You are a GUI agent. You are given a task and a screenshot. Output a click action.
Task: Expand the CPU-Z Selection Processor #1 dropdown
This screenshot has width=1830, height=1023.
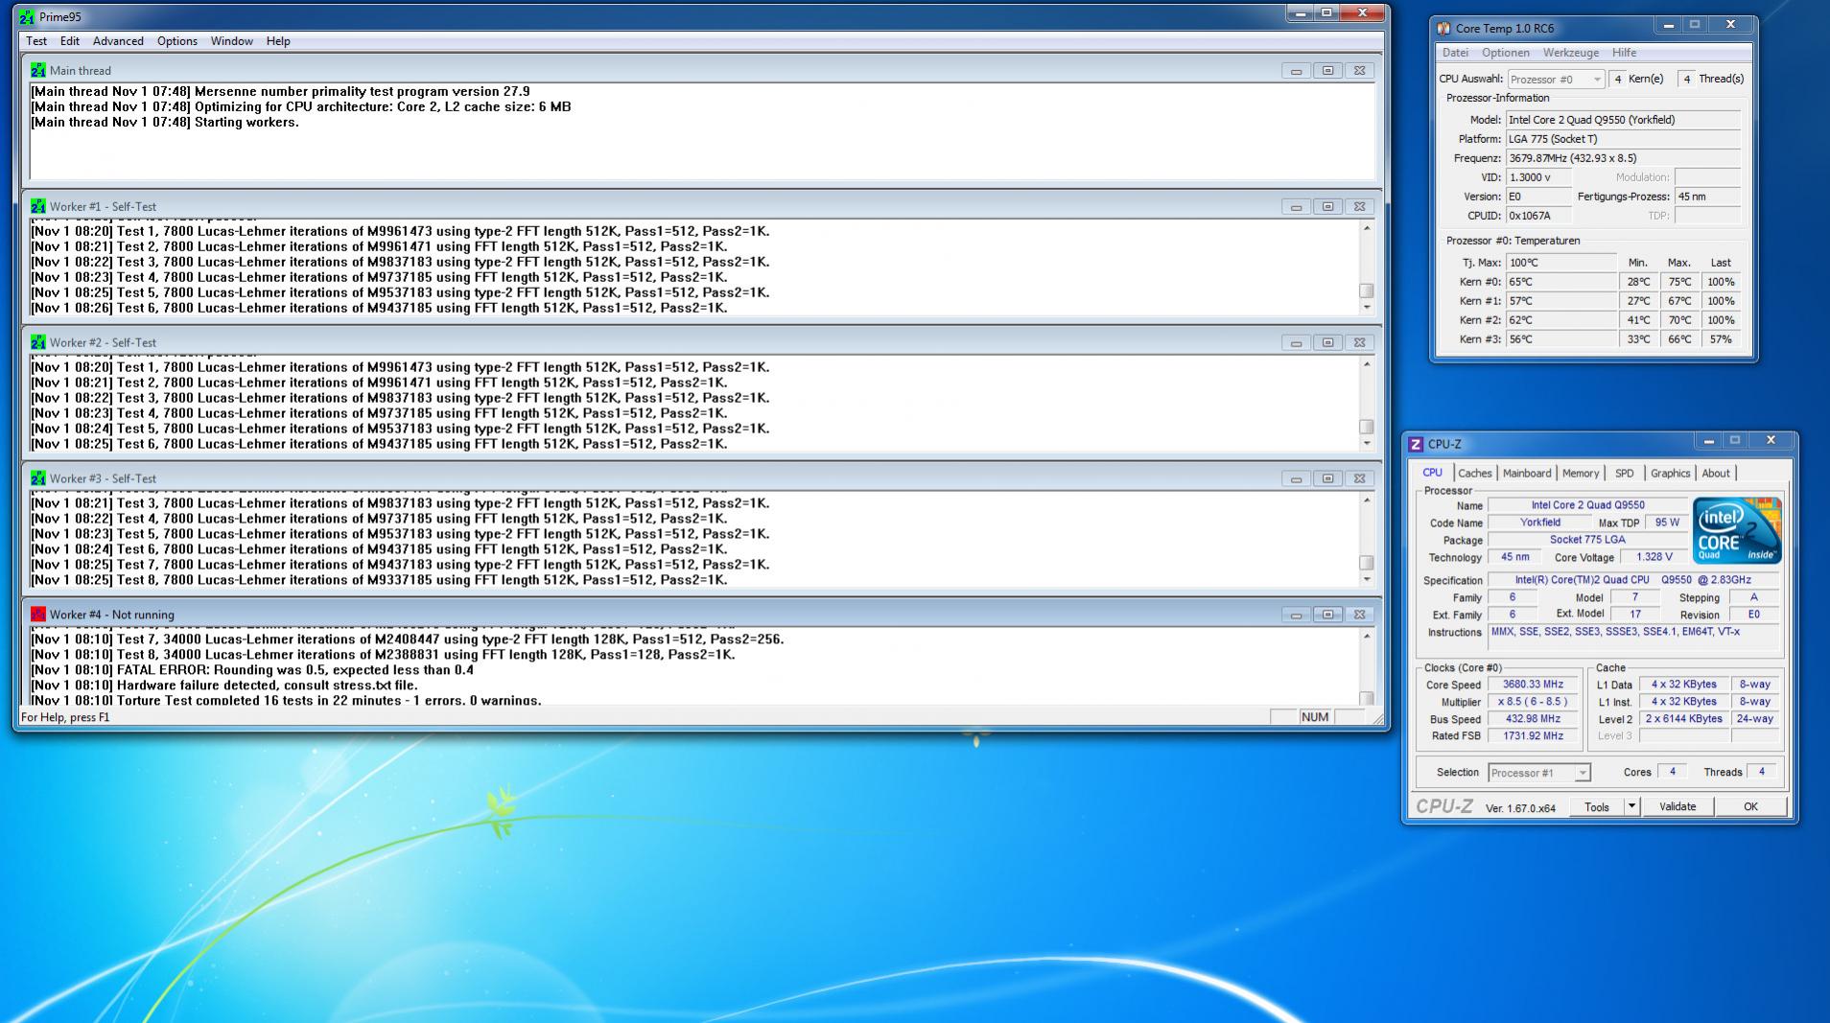point(1582,773)
